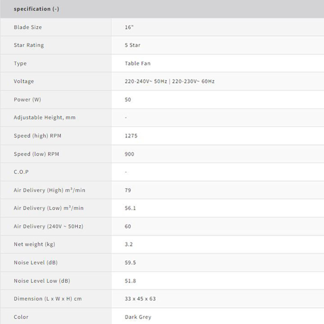Click the Table Fan type value
The image size is (324, 324).
(138, 63)
